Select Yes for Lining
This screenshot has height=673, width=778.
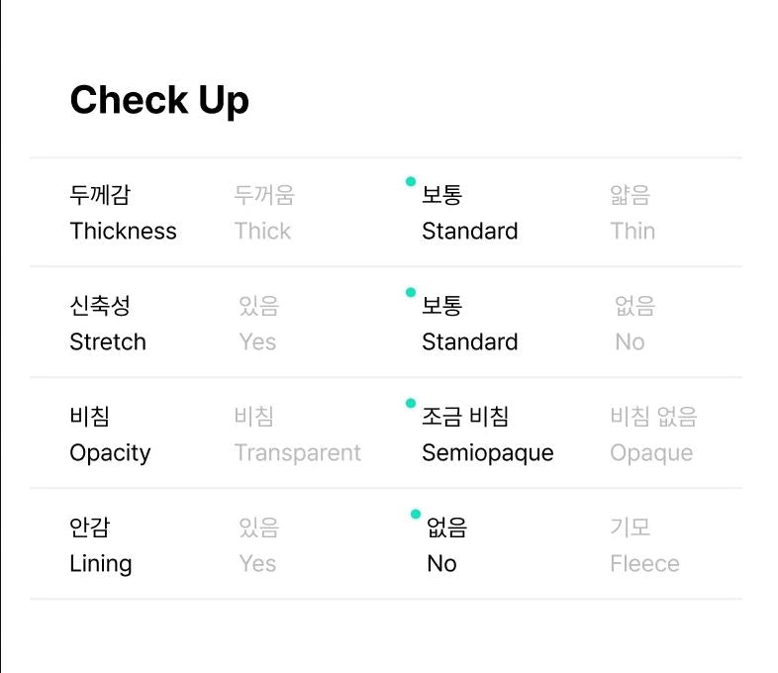(x=257, y=545)
